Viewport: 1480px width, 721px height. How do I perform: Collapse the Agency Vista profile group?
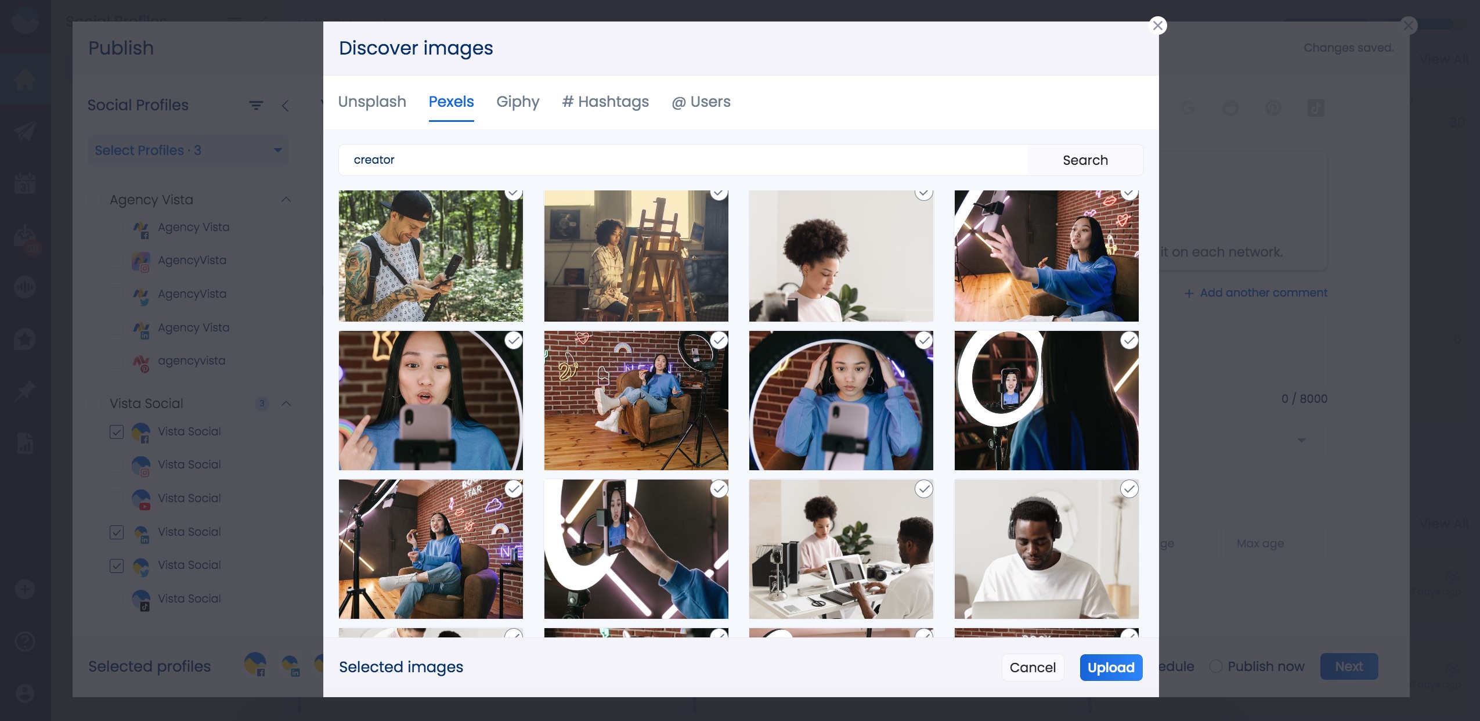tap(285, 199)
